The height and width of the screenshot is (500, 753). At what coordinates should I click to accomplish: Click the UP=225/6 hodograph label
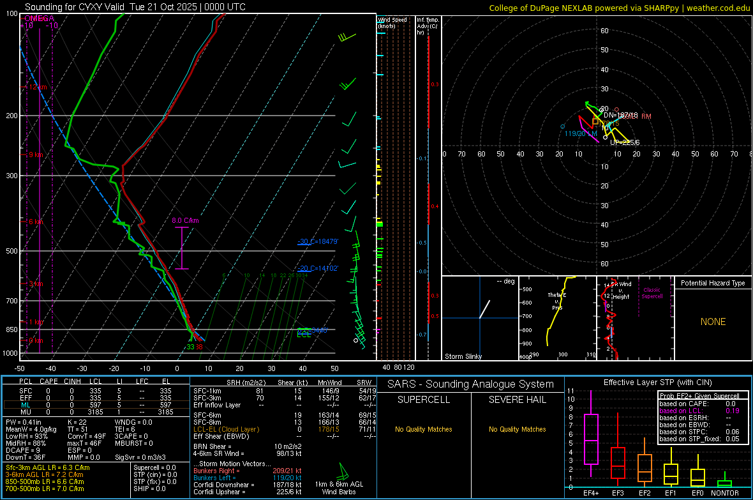(x=625, y=142)
